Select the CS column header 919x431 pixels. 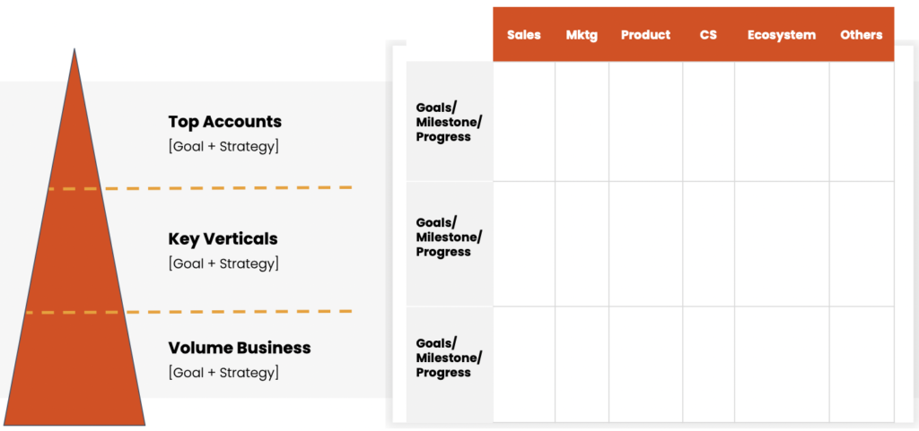(708, 35)
